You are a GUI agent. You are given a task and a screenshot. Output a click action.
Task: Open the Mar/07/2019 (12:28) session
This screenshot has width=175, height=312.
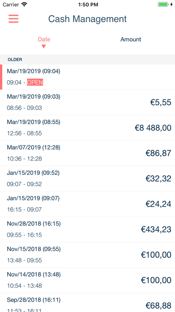click(87, 153)
